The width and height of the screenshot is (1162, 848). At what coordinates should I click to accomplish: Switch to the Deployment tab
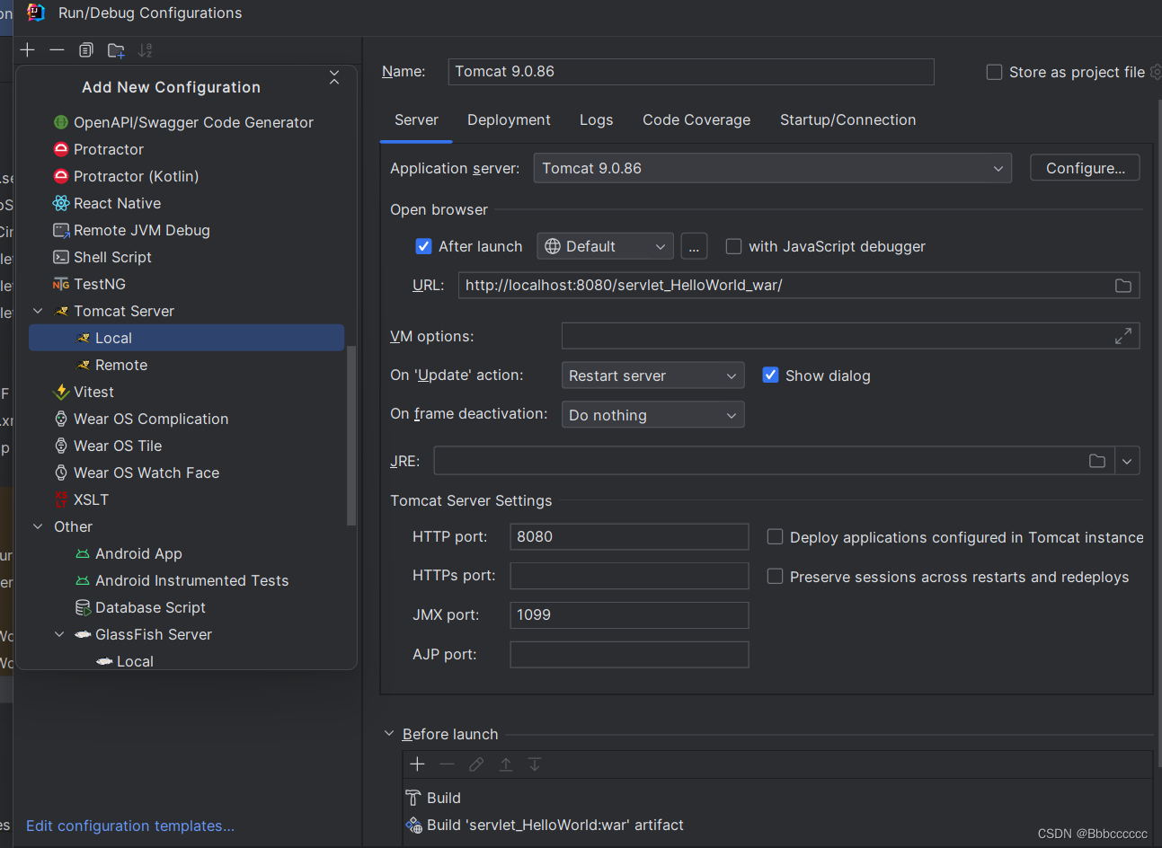pos(509,120)
